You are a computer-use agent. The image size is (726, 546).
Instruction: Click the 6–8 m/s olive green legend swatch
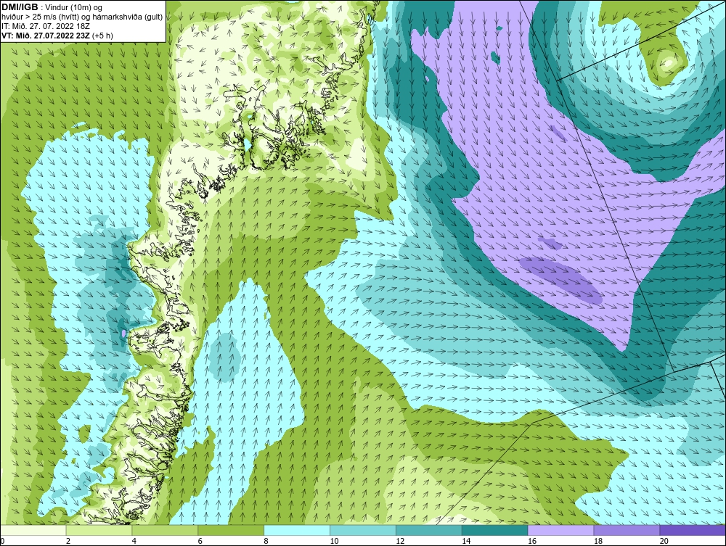(231, 530)
